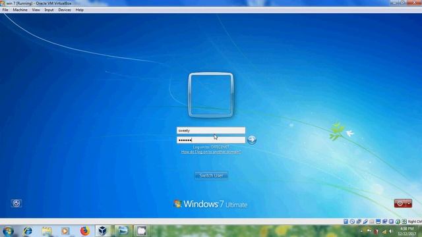The image size is (422, 237).
Task: Launch Firefox from the taskbar
Action: click(84, 231)
